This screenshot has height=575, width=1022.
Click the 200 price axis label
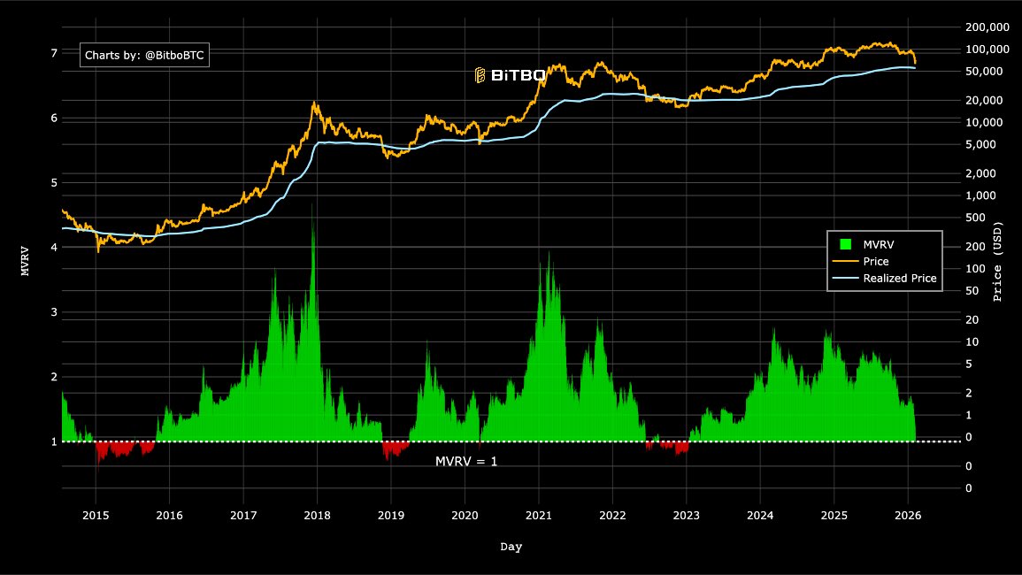coord(976,247)
